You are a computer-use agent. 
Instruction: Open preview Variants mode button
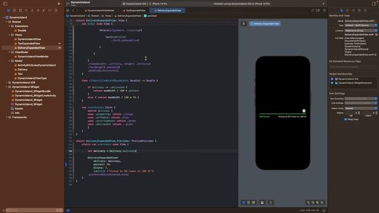coord(253,202)
